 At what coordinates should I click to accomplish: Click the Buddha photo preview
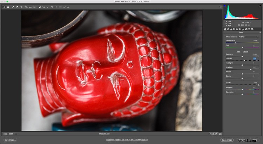point(112,70)
